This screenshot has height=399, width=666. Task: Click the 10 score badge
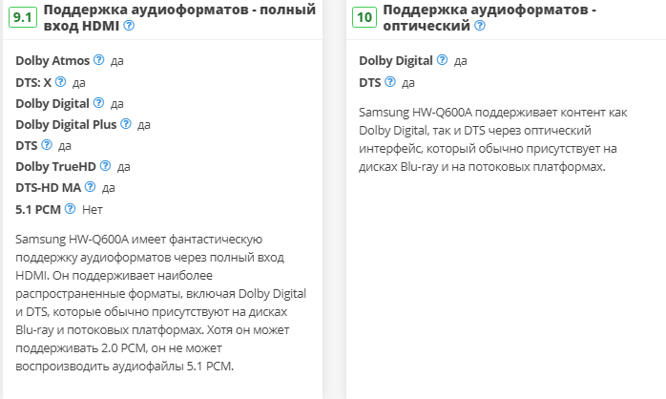coord(364,17)
